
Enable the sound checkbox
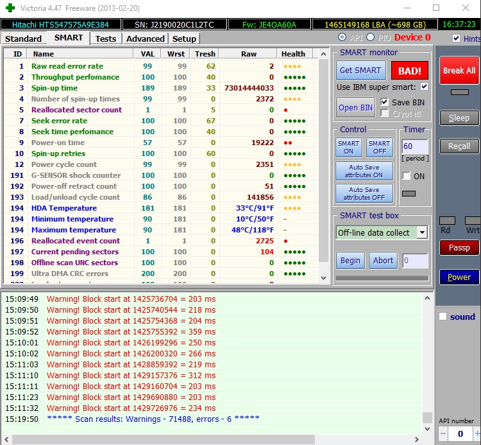point(443,317)
